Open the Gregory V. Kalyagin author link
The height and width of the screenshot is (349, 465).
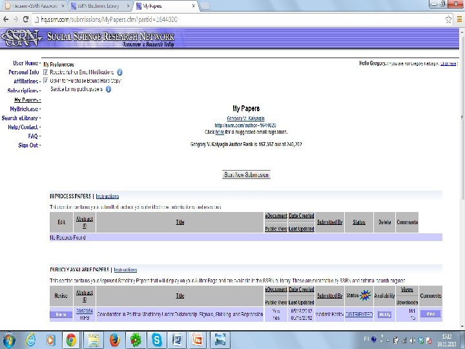point(245,118)
